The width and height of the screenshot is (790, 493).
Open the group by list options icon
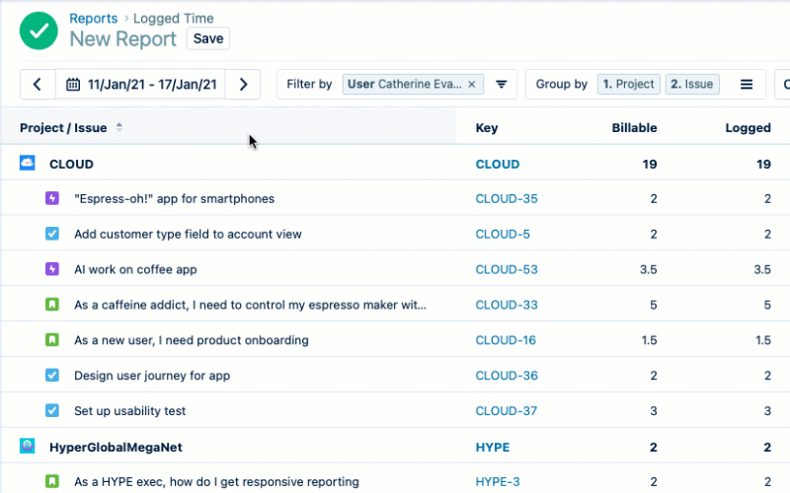747,85
